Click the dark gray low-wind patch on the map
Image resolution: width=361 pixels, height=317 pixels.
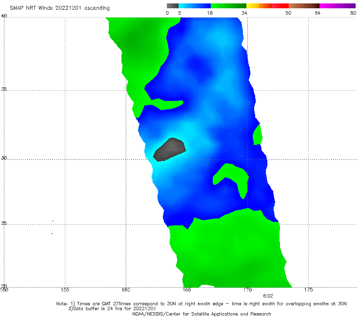[x=170, y=150]
